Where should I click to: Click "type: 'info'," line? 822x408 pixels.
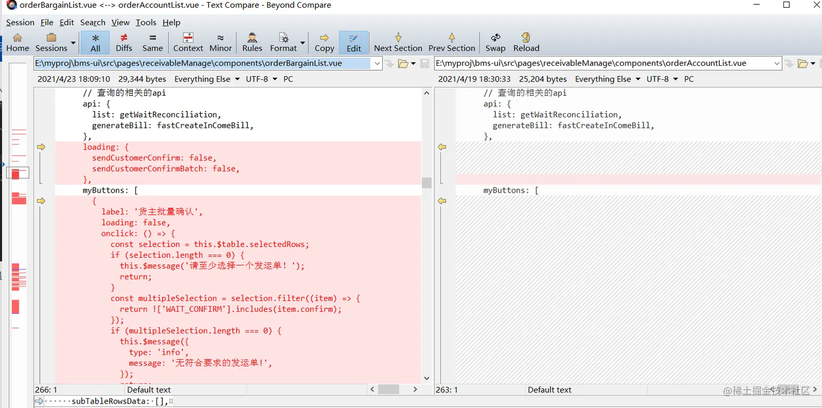(159, 353)
